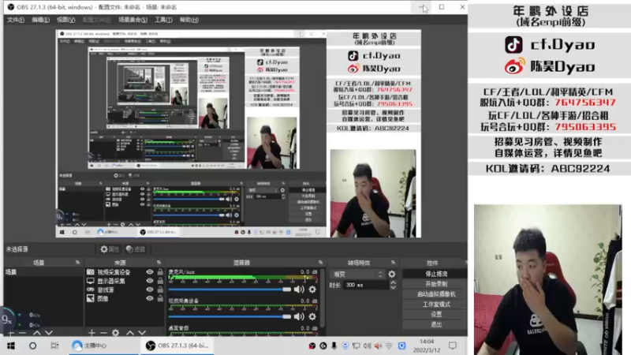Click 开始录制 to start recording

[x=435, y=284]
